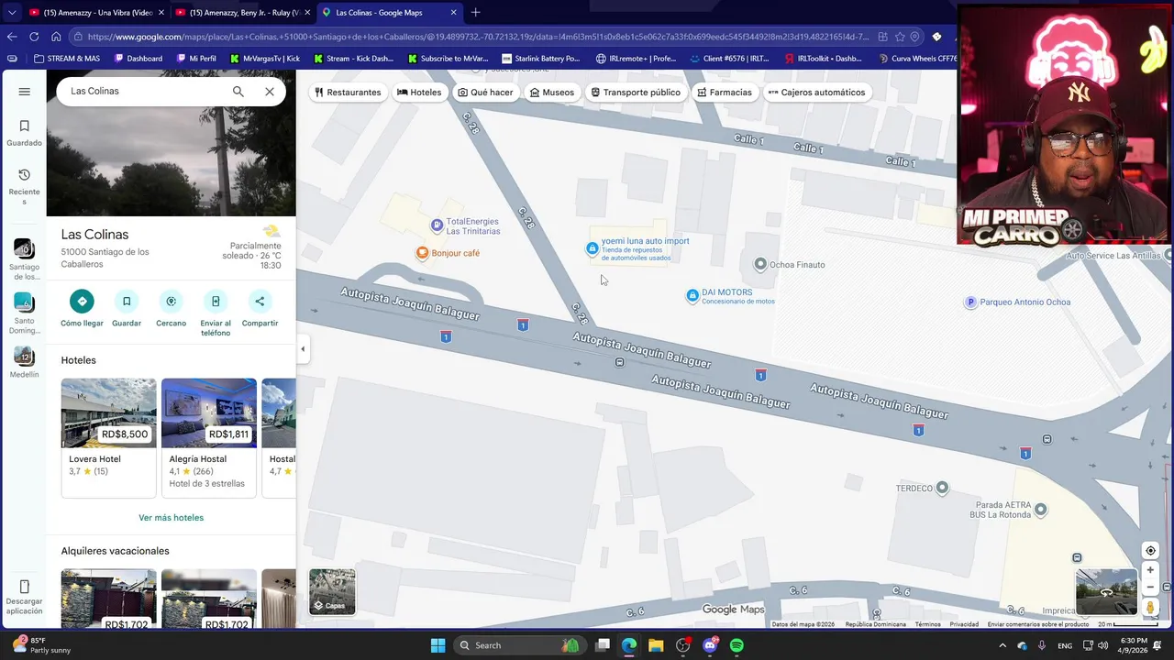The height and width of the screenshot is (660, 1174).
Task: Filter map by Restaurantes
Action: [348, 93]
